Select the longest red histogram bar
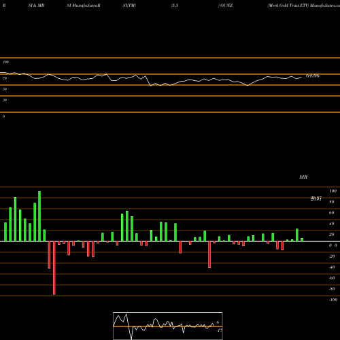Image resolution: width=340 pixels, height=340 pixels. point(54,268)
